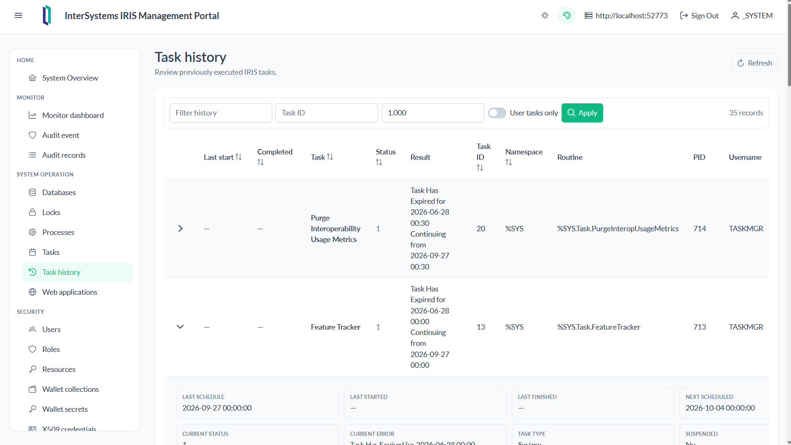Toggle the User tasks only switch
Screen dimensions: 791x445
tap(497, 113)
